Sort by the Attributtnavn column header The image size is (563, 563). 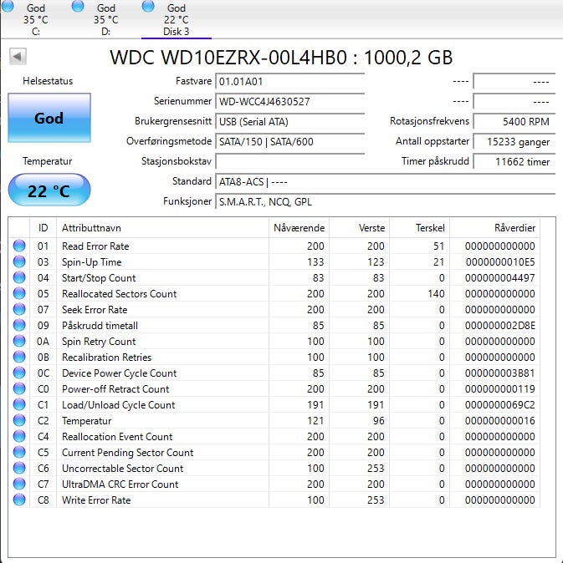click(x=162, y=228)
